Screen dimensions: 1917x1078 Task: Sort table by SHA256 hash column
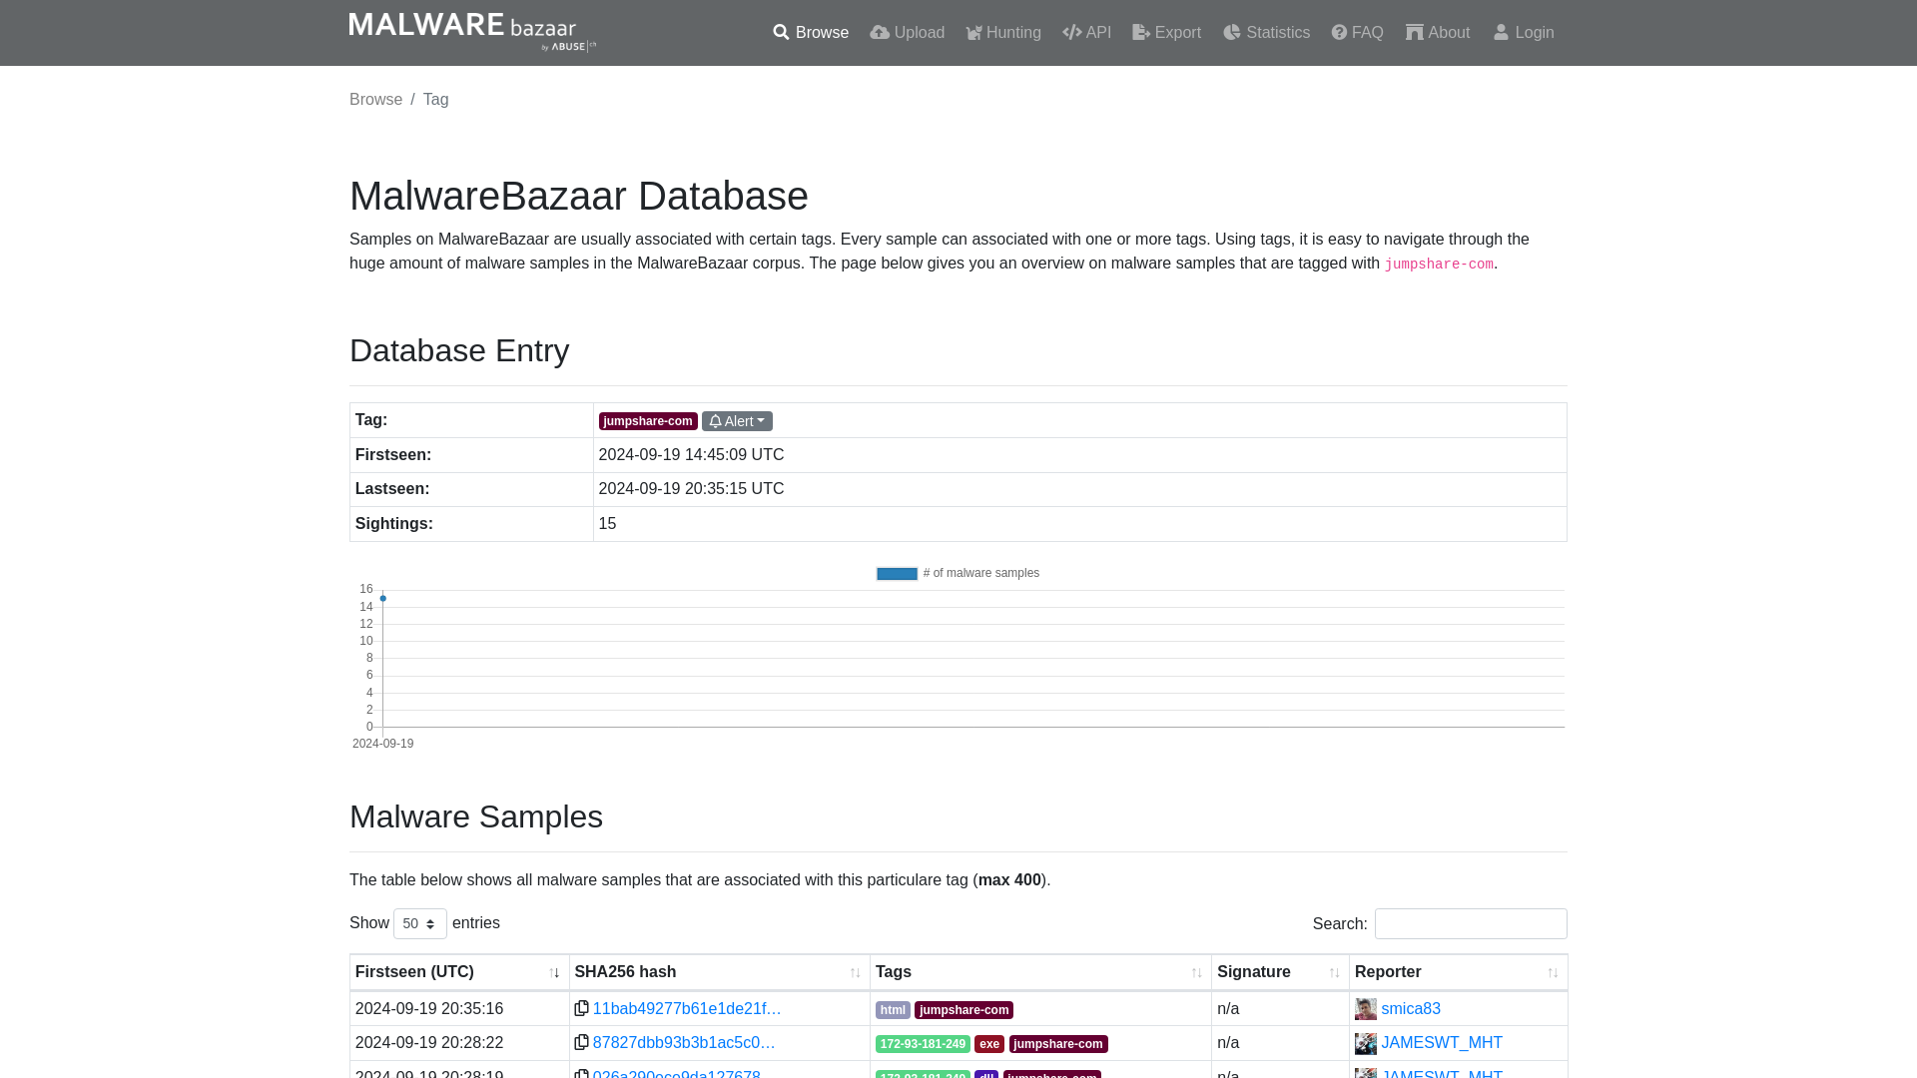point(719,972)
